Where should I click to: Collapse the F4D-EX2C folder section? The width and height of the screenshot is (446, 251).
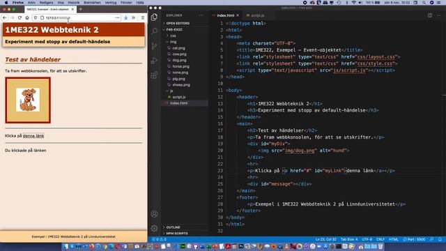185,29
